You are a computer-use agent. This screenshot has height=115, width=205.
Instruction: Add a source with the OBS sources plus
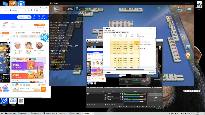point(105,105)
